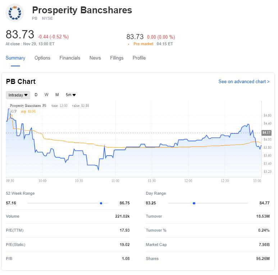The width and height of the screenshot is (278, 275).
Task: Open the Intraday period dropdown
Action: [x=18, y=95]
